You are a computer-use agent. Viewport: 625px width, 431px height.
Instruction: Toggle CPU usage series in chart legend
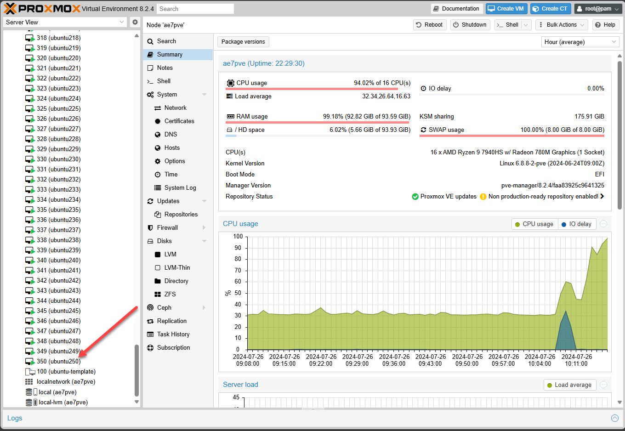click(534, 224)
